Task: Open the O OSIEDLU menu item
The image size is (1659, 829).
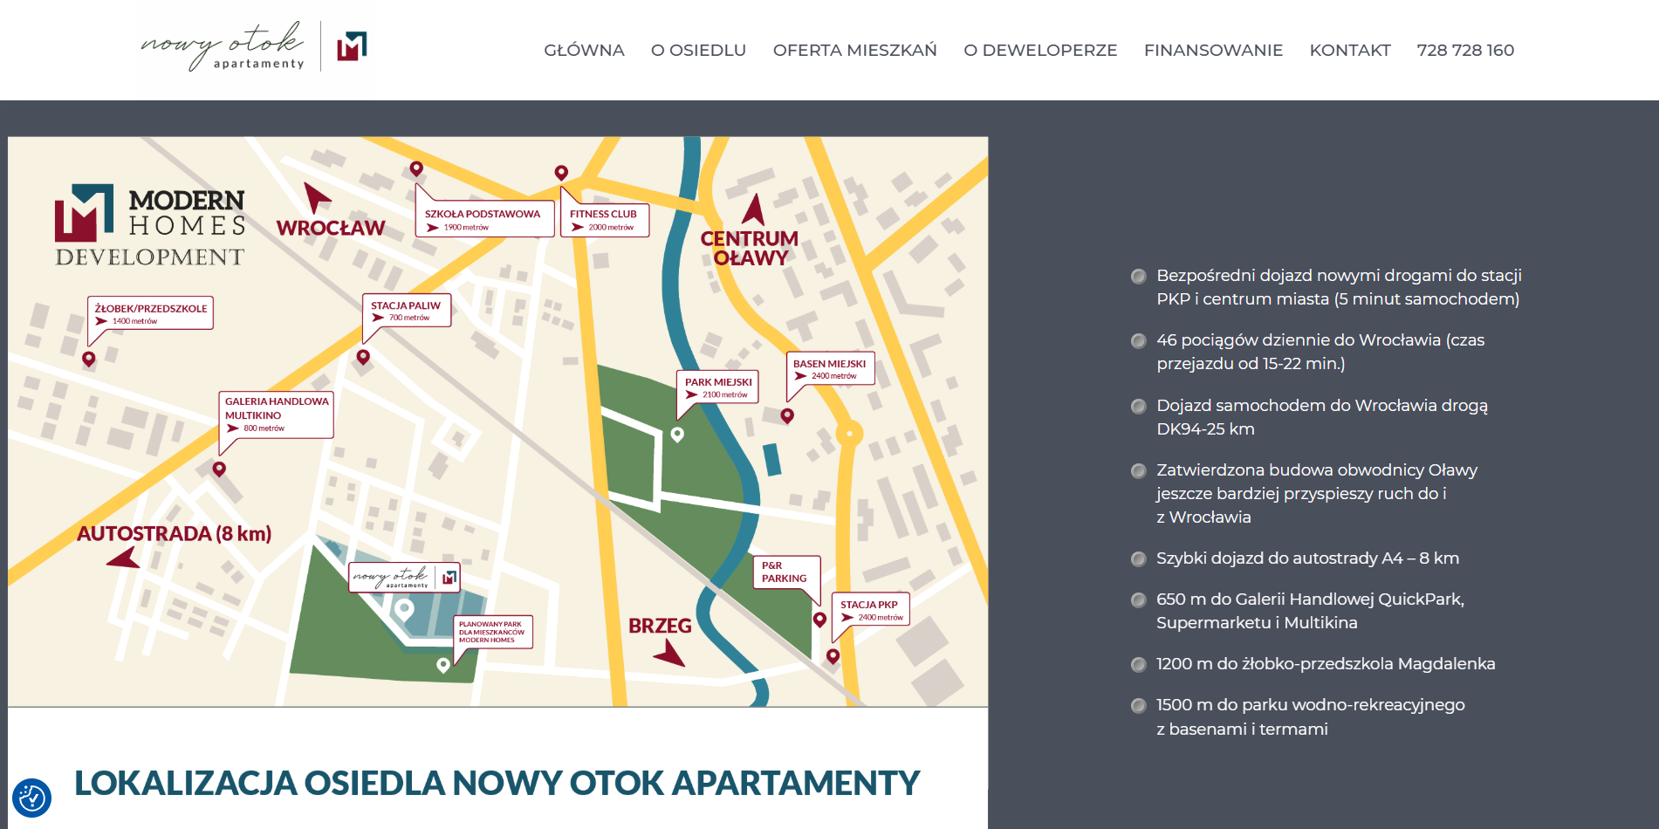Action: 698,51
